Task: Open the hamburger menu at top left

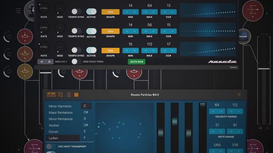Action: point(18,11)
